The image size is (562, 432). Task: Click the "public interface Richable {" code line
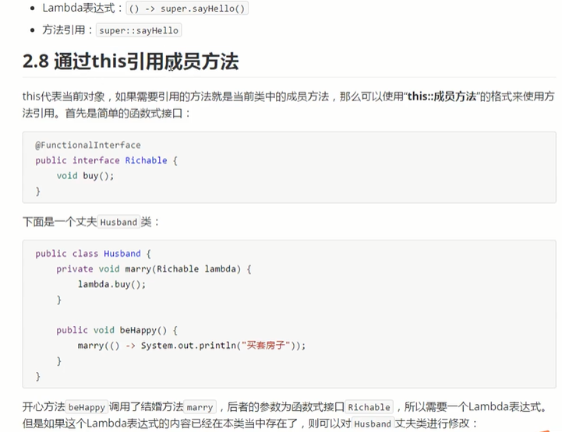[107, 160]
